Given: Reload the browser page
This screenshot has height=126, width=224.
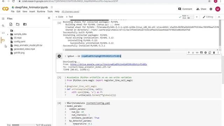Looking at the screenshot, I should 13,1.
